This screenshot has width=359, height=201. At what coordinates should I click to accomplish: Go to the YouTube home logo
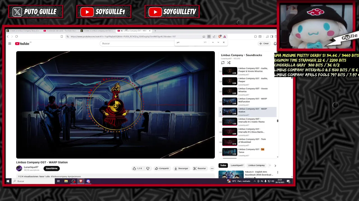(x=22, y=44)
